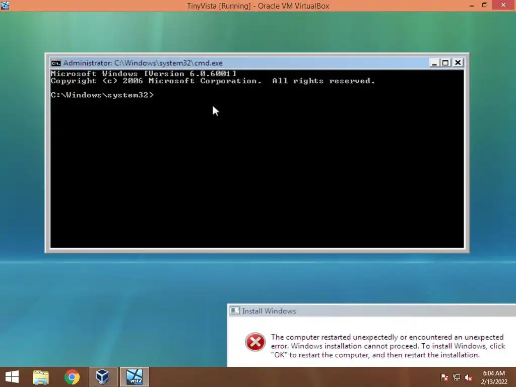
Task: Switch to VirtualBox Manager taskbar icon
Action: 103,377
